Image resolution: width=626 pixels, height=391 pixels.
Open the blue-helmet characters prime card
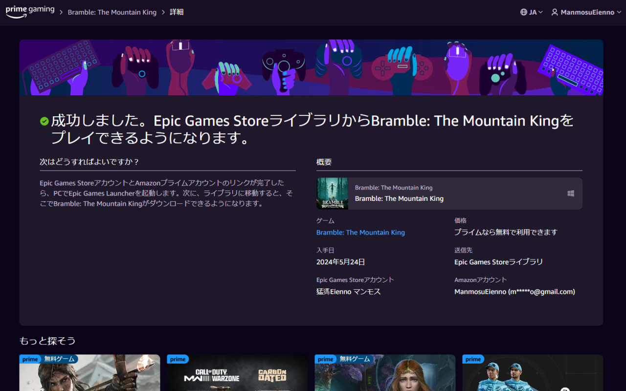pyautogui.click(x=533, y=372)
